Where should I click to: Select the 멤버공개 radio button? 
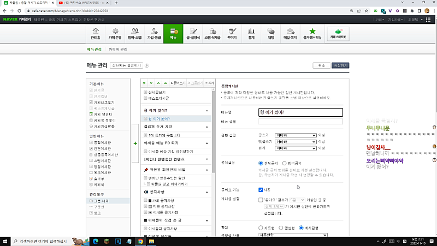(284, 163)
